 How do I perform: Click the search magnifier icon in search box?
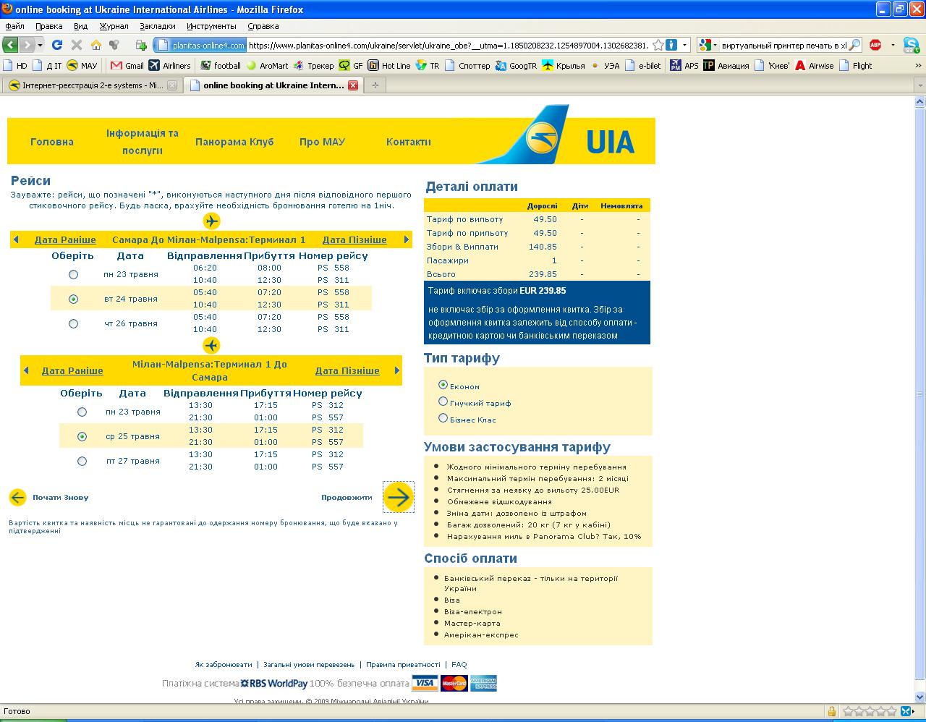854,45
